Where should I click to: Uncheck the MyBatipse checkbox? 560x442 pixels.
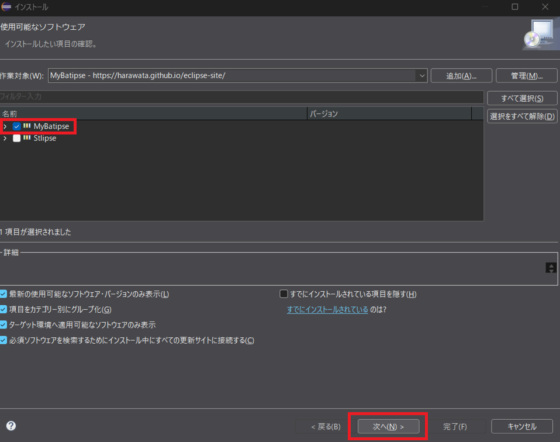17,126
